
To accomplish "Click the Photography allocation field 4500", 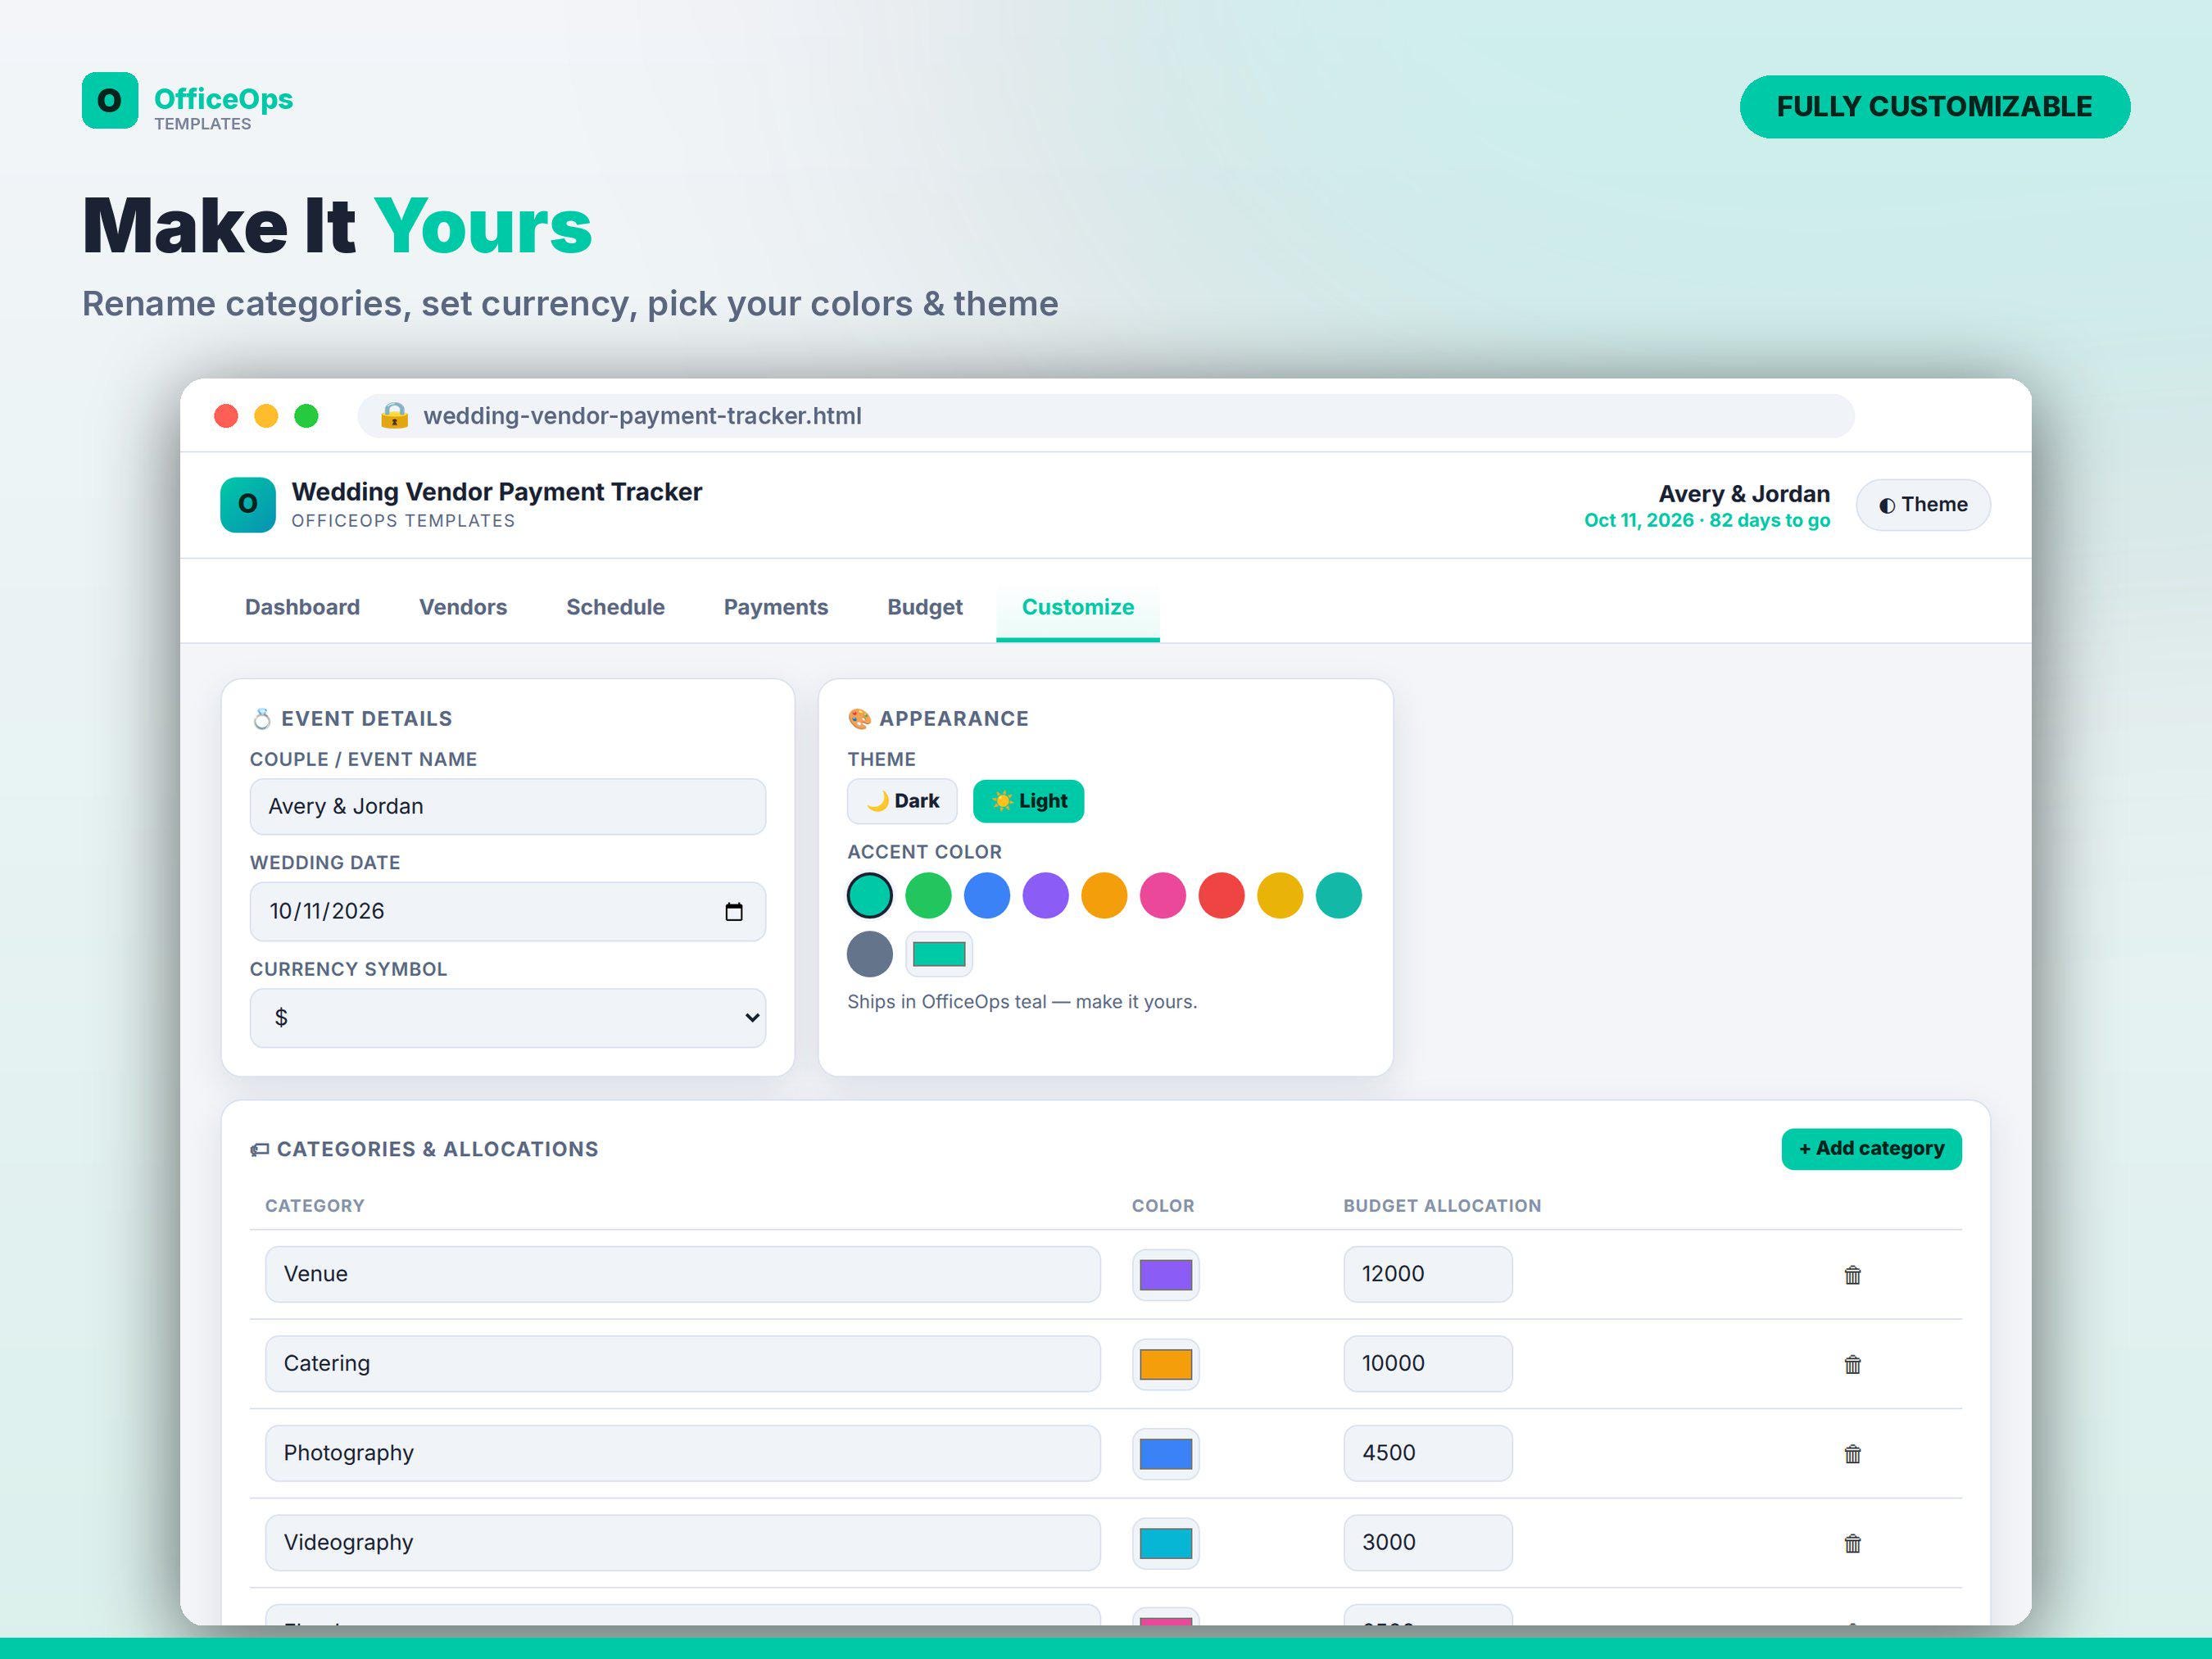I will tap(1428, 1453).
